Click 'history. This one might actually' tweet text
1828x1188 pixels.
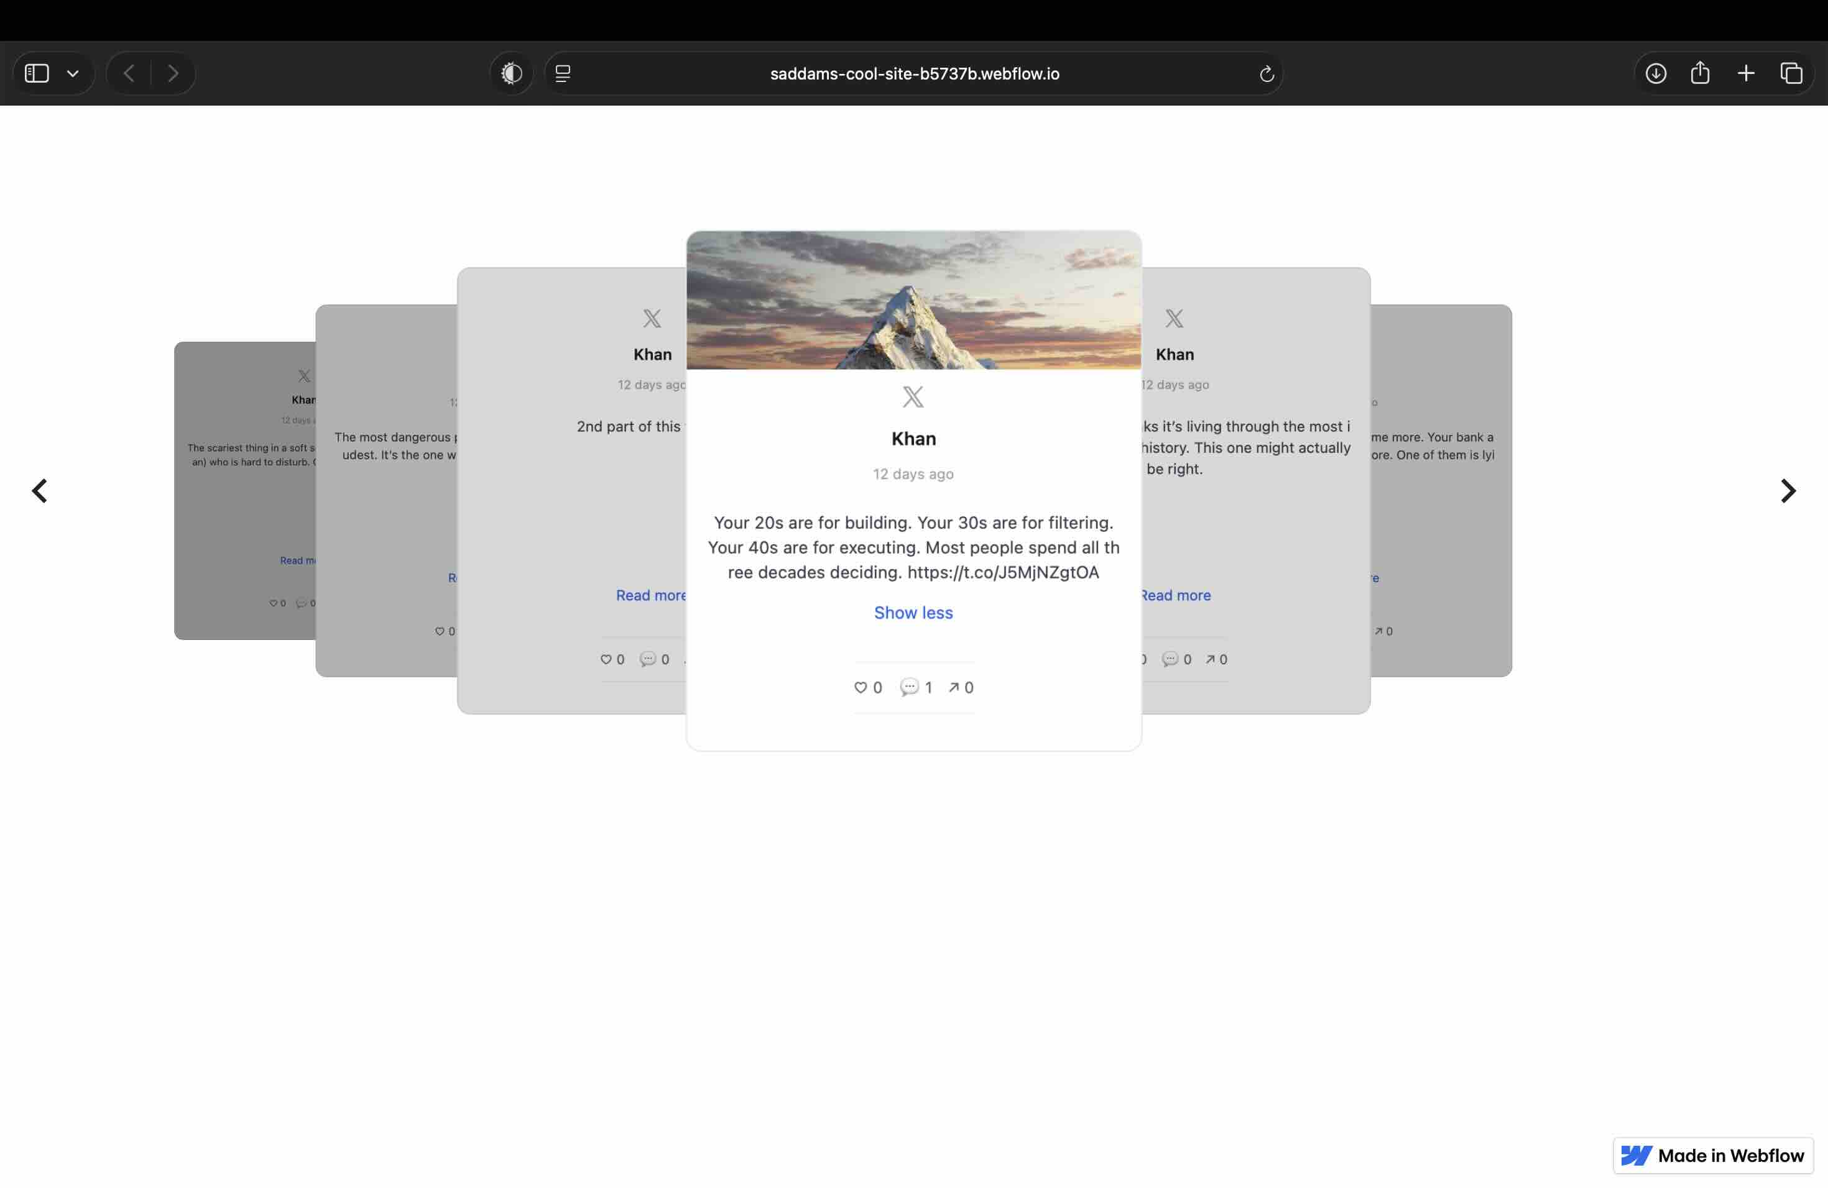tap(1246, 447)
